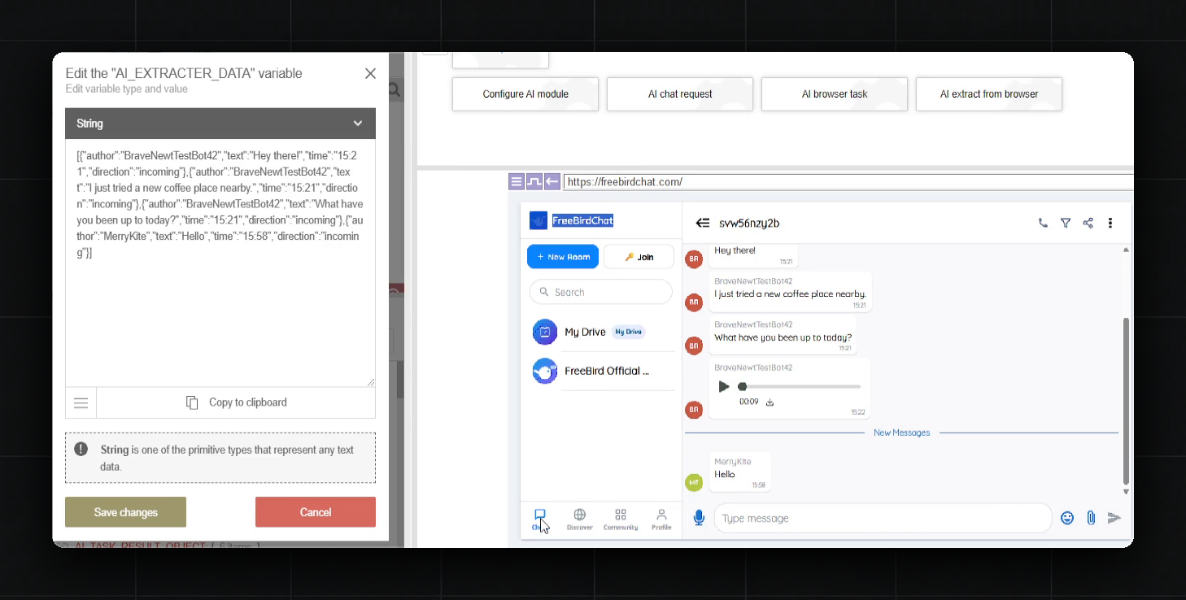Screen dimensions: 1186x600
Task: Play the 00:09 voice message
Action: point(724,386)
